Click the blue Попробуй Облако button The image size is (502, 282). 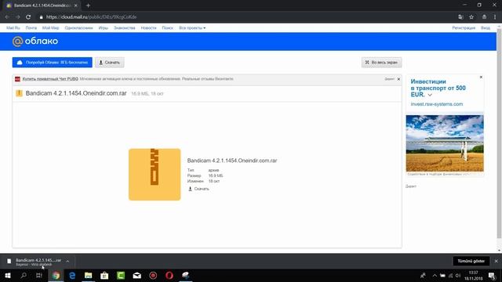point(53,63)
